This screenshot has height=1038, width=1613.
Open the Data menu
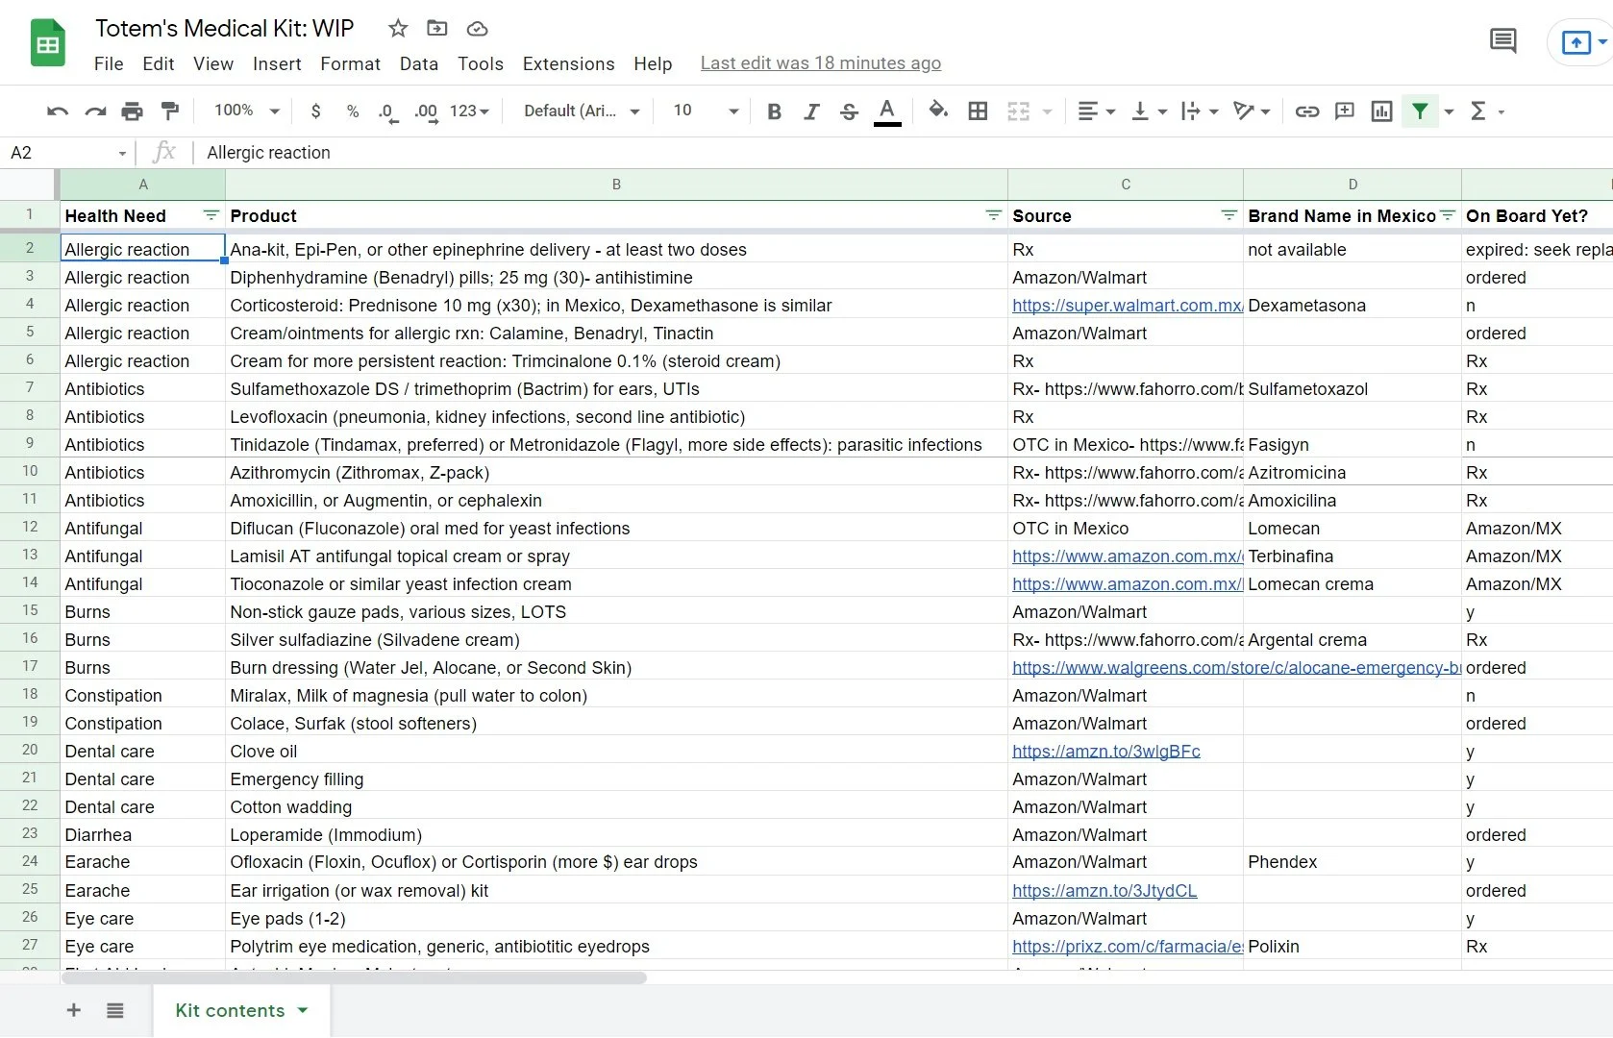point(419,63)
